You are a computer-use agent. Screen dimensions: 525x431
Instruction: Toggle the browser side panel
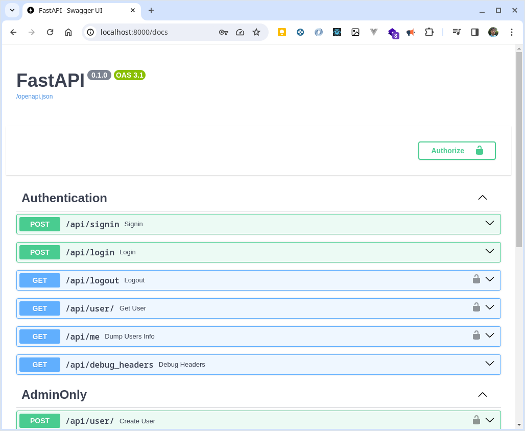pos(475,32)
